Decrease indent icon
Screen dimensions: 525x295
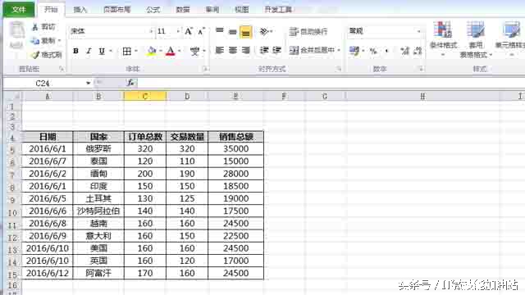[264, 51]
